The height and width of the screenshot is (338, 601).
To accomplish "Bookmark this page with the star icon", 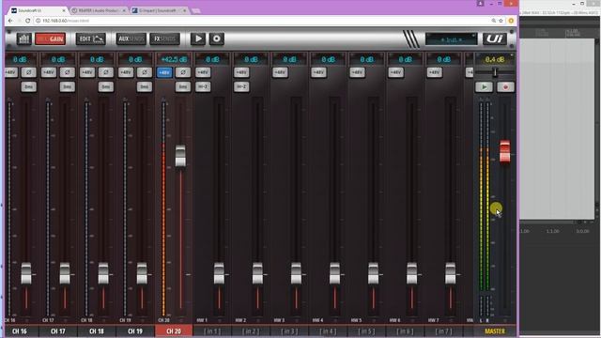I will coord(501,21).
